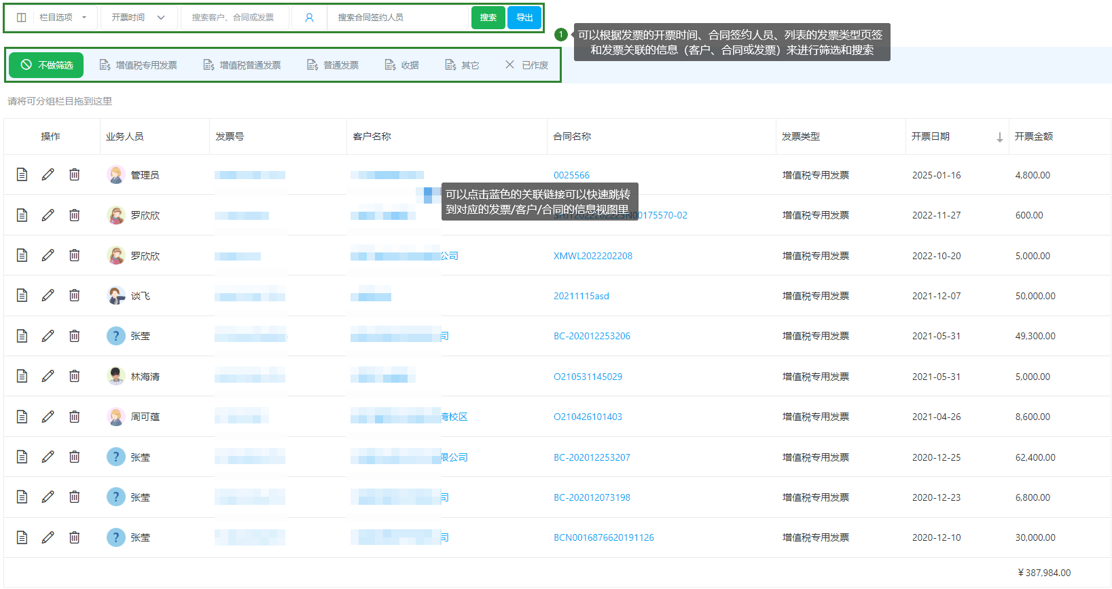Click trash icon on 2020-12-10 invoice row

[74, 537]
